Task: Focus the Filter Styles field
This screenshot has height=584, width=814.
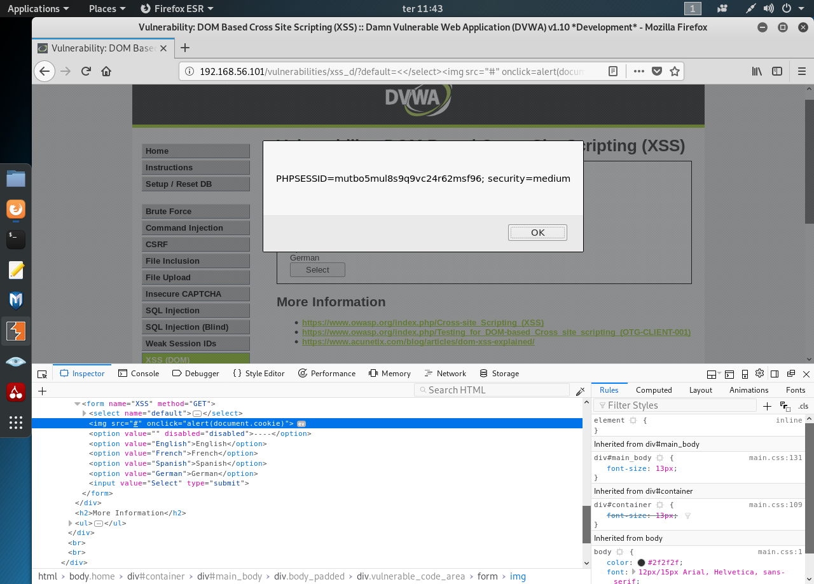Action: [x=675, y=405]
